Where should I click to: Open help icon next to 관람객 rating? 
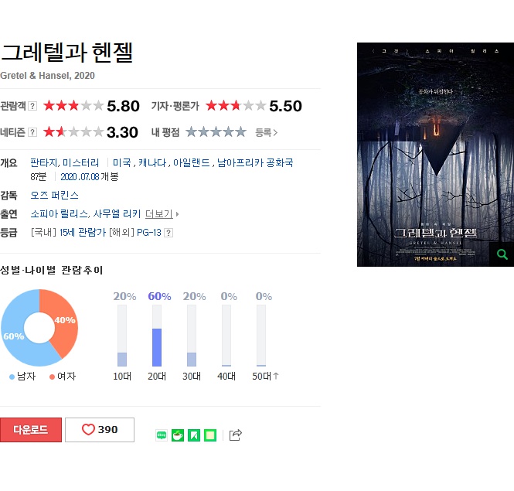(32, 106)
